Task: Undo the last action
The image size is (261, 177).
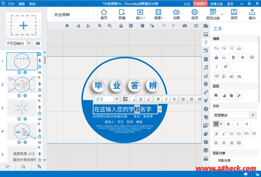Action: tap(164, 26)
